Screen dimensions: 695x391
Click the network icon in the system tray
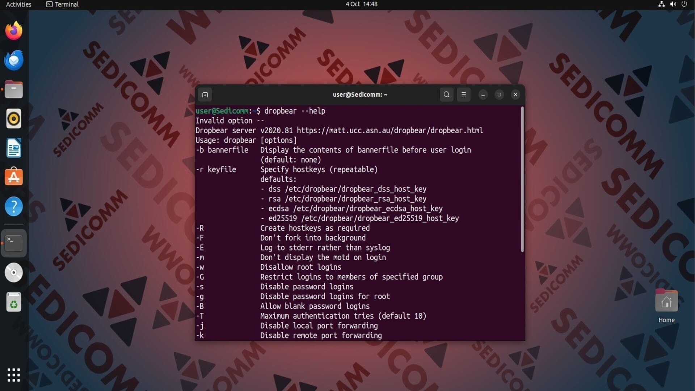[661, 4]
